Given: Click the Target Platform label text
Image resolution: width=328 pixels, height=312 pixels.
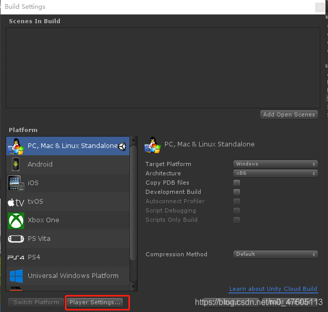Looking at the screenshot, I should 169,164.
